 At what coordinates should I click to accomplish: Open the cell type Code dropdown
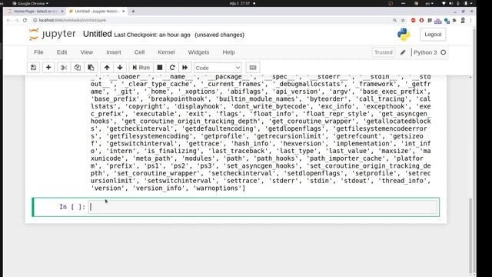pos(218,68)
